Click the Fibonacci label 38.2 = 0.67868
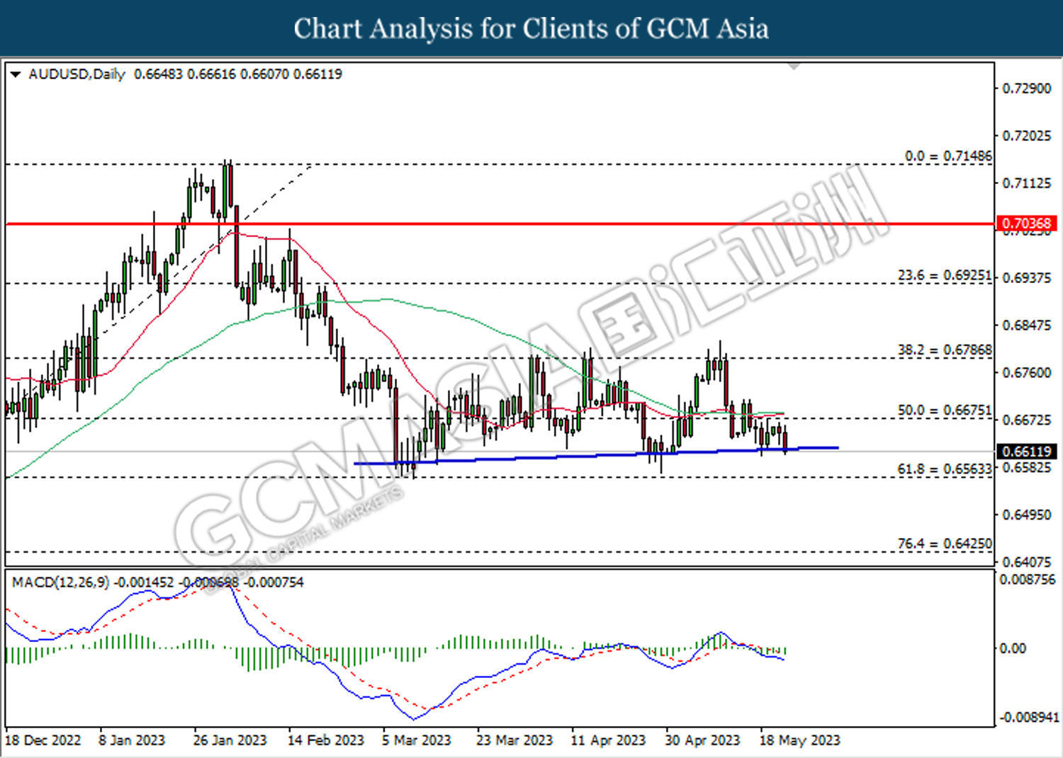Viewport: 1063px width, 758px height. 945,350
